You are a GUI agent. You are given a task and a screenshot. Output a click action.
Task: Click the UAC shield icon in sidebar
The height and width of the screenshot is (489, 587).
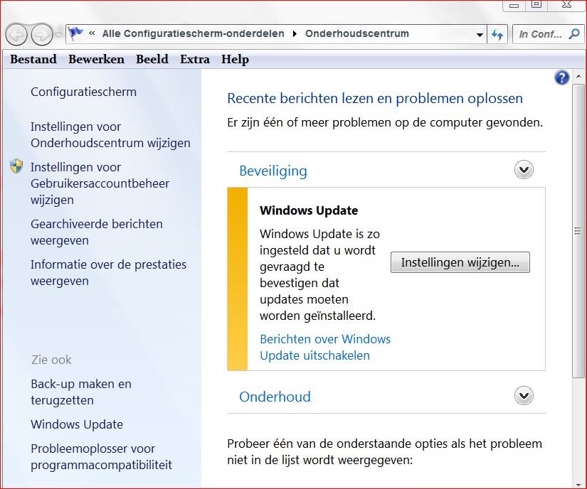click(17, 167)
